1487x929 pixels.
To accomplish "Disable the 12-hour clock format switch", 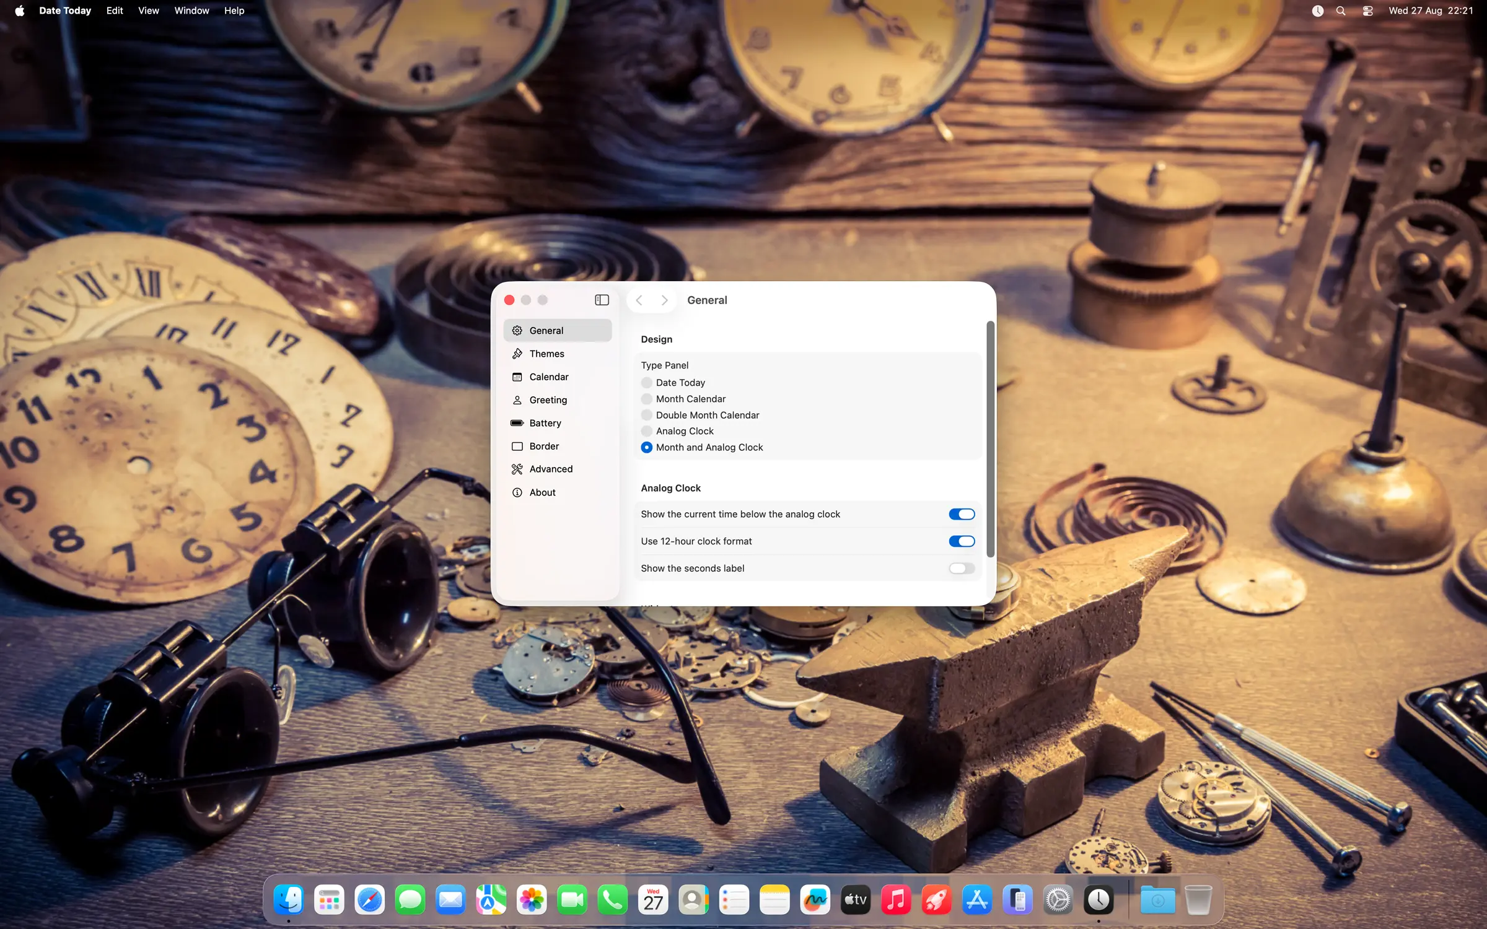I will [962, 541].
